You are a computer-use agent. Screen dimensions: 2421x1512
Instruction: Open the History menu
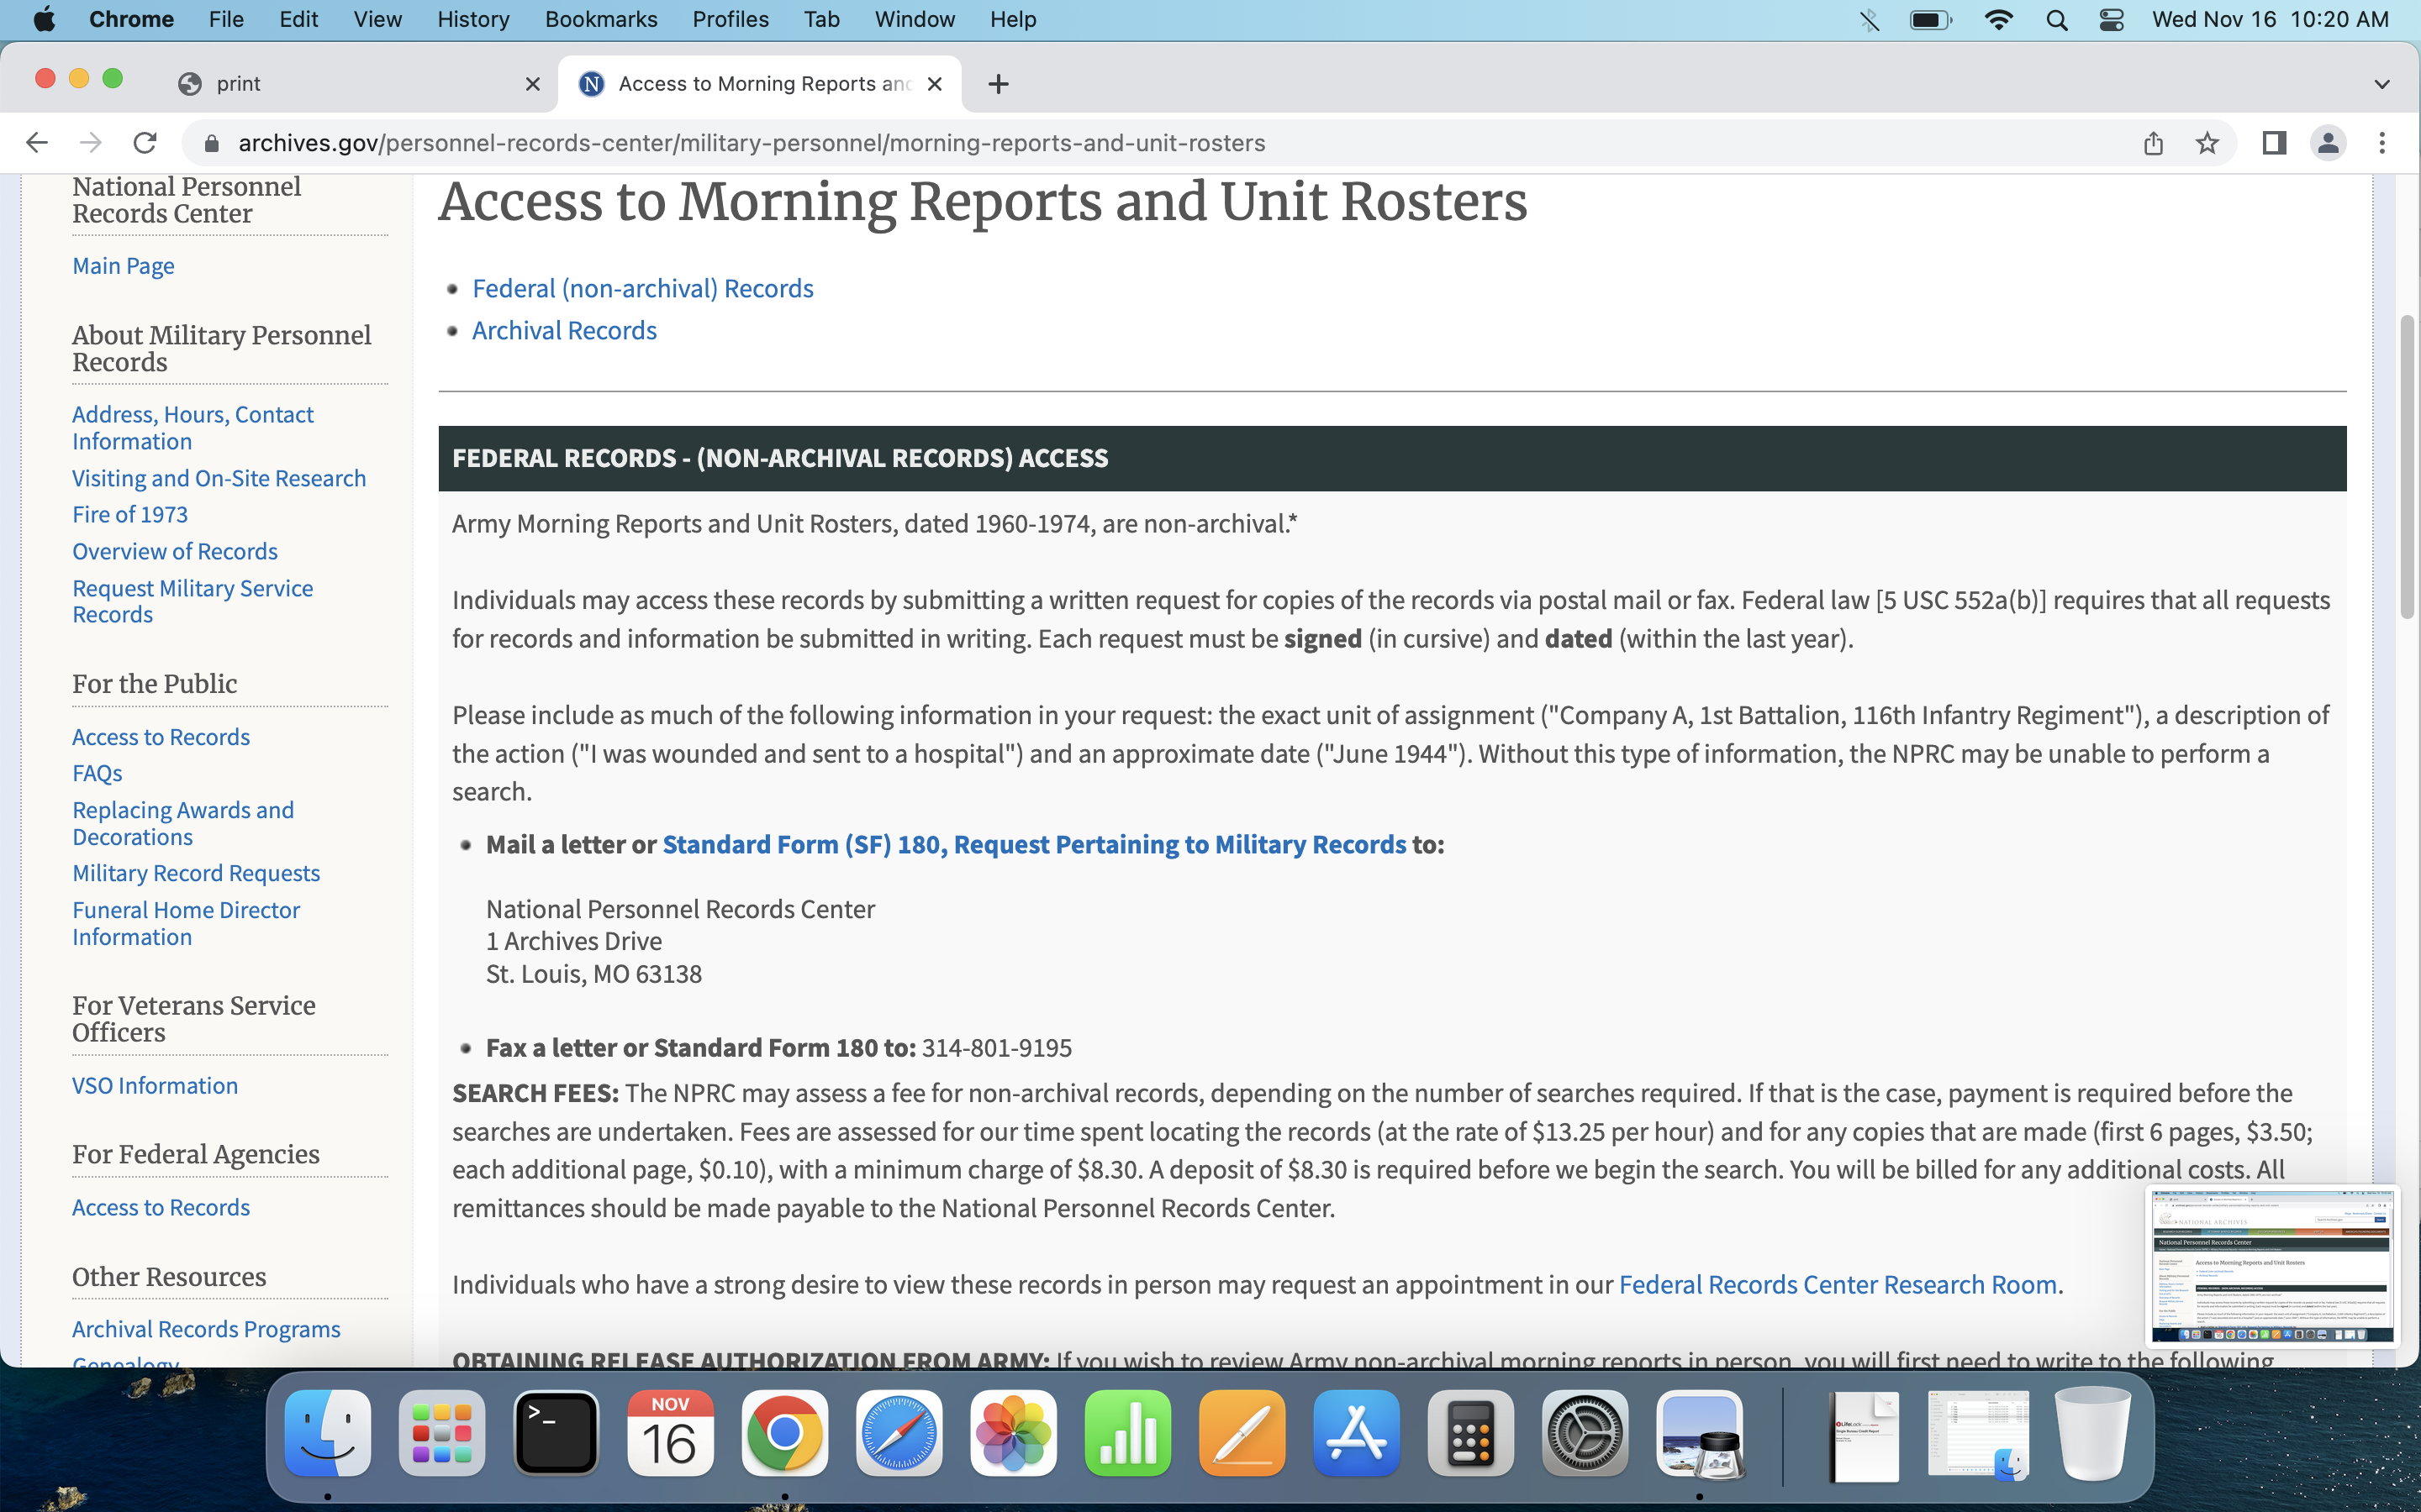click(472, 19)
